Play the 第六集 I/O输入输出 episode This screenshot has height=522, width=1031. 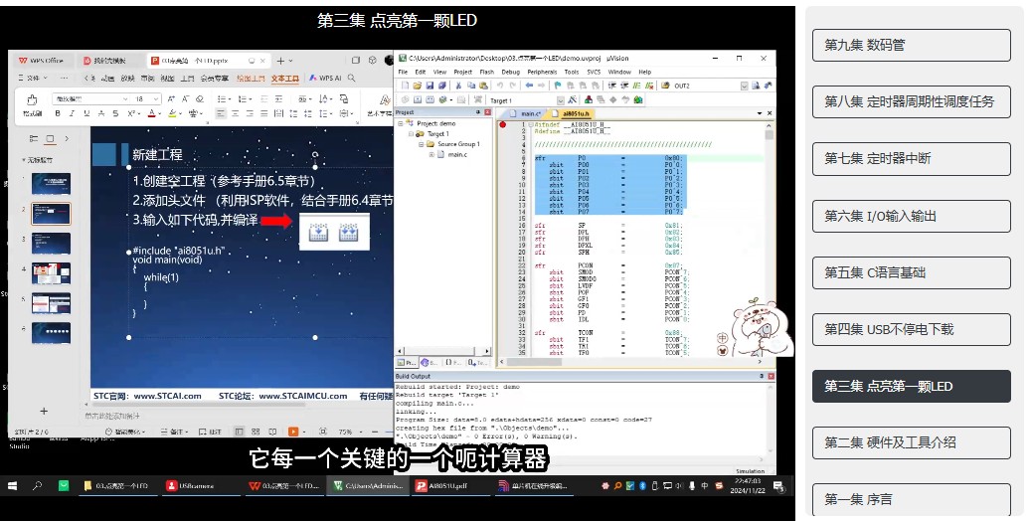tap(911, 216)
